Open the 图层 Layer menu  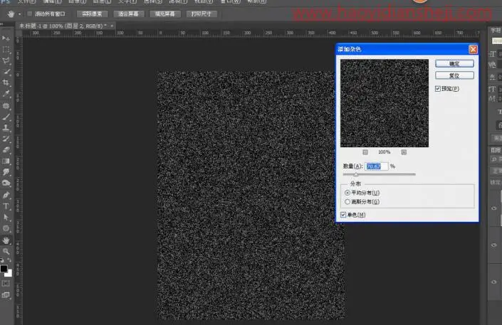[x=102, y=1]
